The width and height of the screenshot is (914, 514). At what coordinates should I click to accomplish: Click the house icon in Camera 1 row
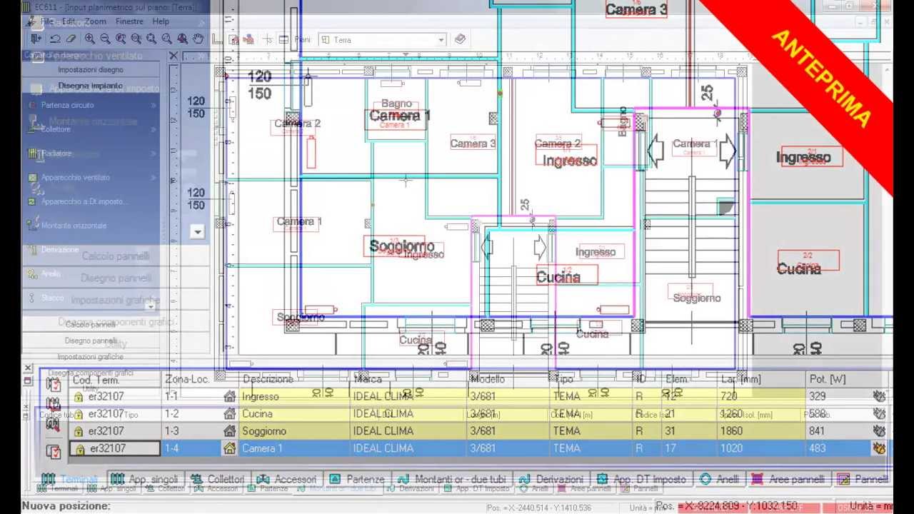click(230, 448)
